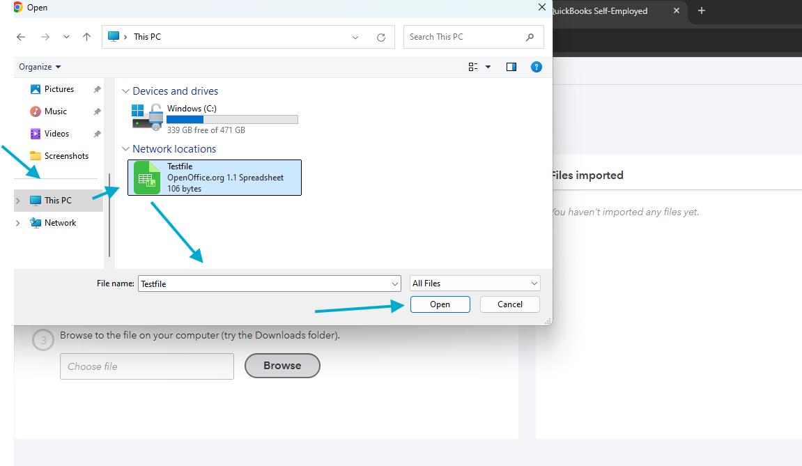Unpin Videos using its pin icon
802x466 pixels.
[x=97, y=134]
